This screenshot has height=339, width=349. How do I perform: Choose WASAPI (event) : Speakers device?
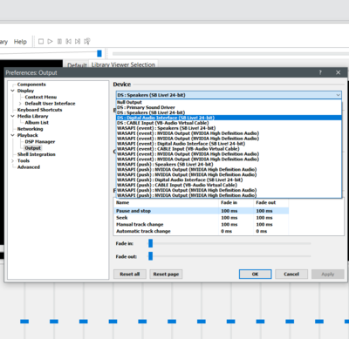(x=229, y=128)
